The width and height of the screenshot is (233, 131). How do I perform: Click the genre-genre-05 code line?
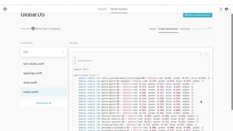coord(136,93)
